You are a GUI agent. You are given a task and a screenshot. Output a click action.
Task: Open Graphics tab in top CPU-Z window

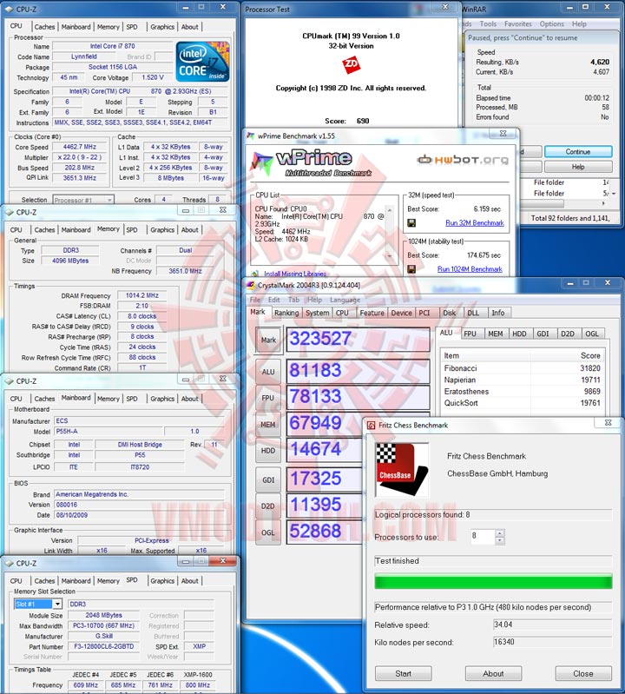[x=162, y=27]
